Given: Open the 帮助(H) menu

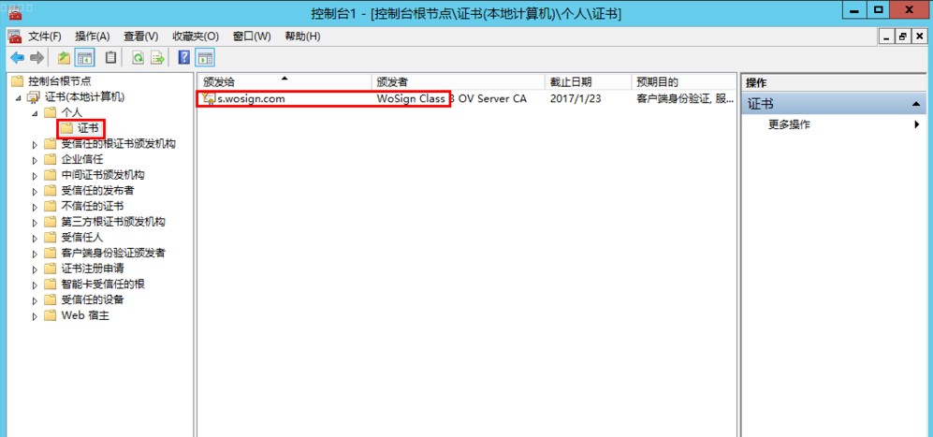Looking at the screenshot, I should pos(302,36).
